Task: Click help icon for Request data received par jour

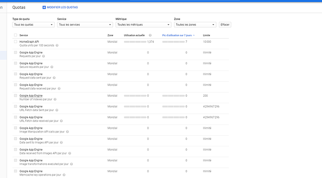Action: coord(59,89)
